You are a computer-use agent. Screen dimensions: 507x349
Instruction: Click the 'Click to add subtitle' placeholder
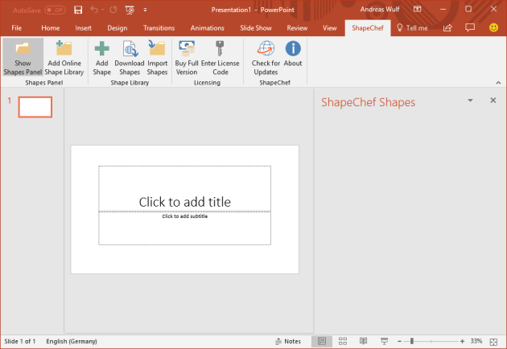tap(184, 228)
